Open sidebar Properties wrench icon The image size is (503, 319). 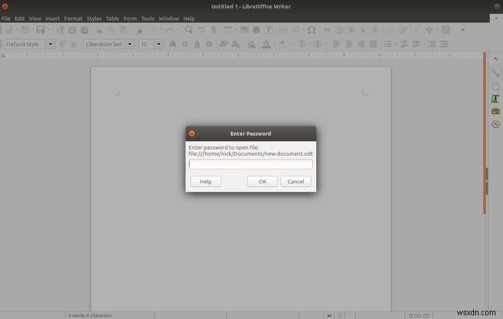coord(495,73)
